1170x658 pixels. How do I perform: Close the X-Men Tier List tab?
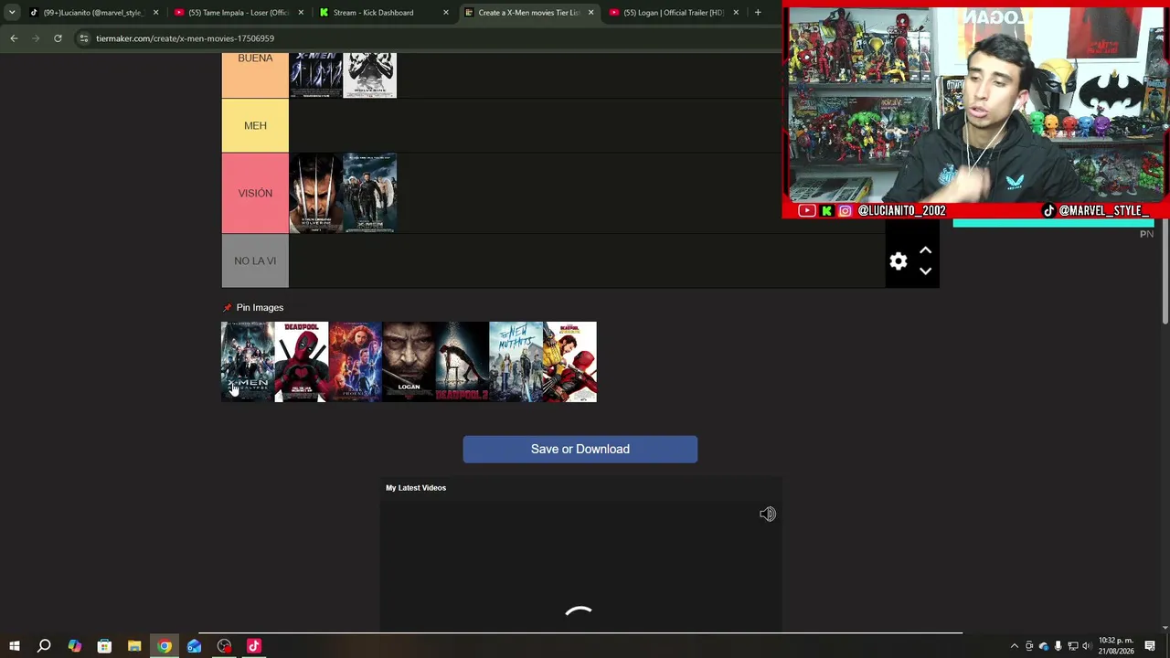(x=590, y=13)
